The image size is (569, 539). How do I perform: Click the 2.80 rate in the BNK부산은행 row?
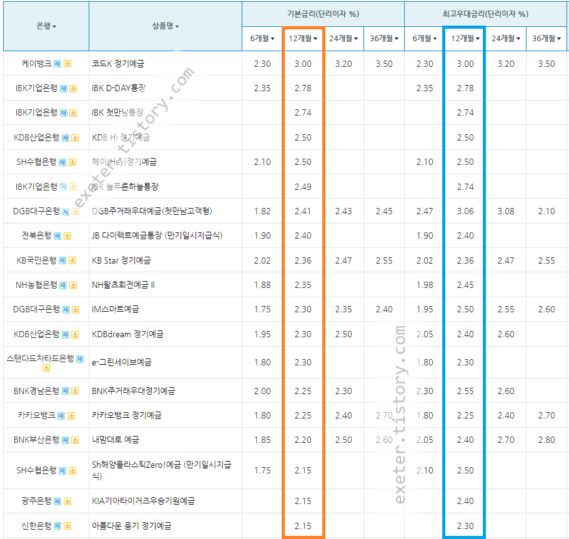[547, 440]
